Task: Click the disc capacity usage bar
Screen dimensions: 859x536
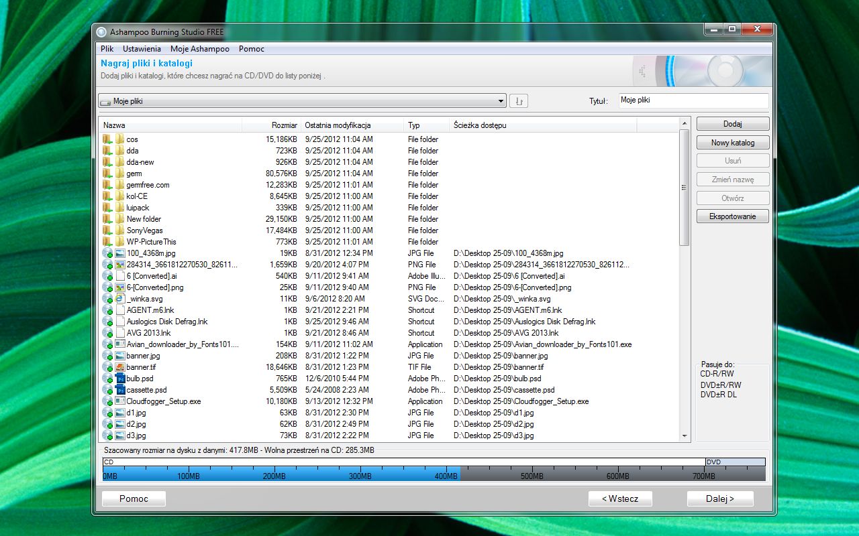Action: (434, 470)
